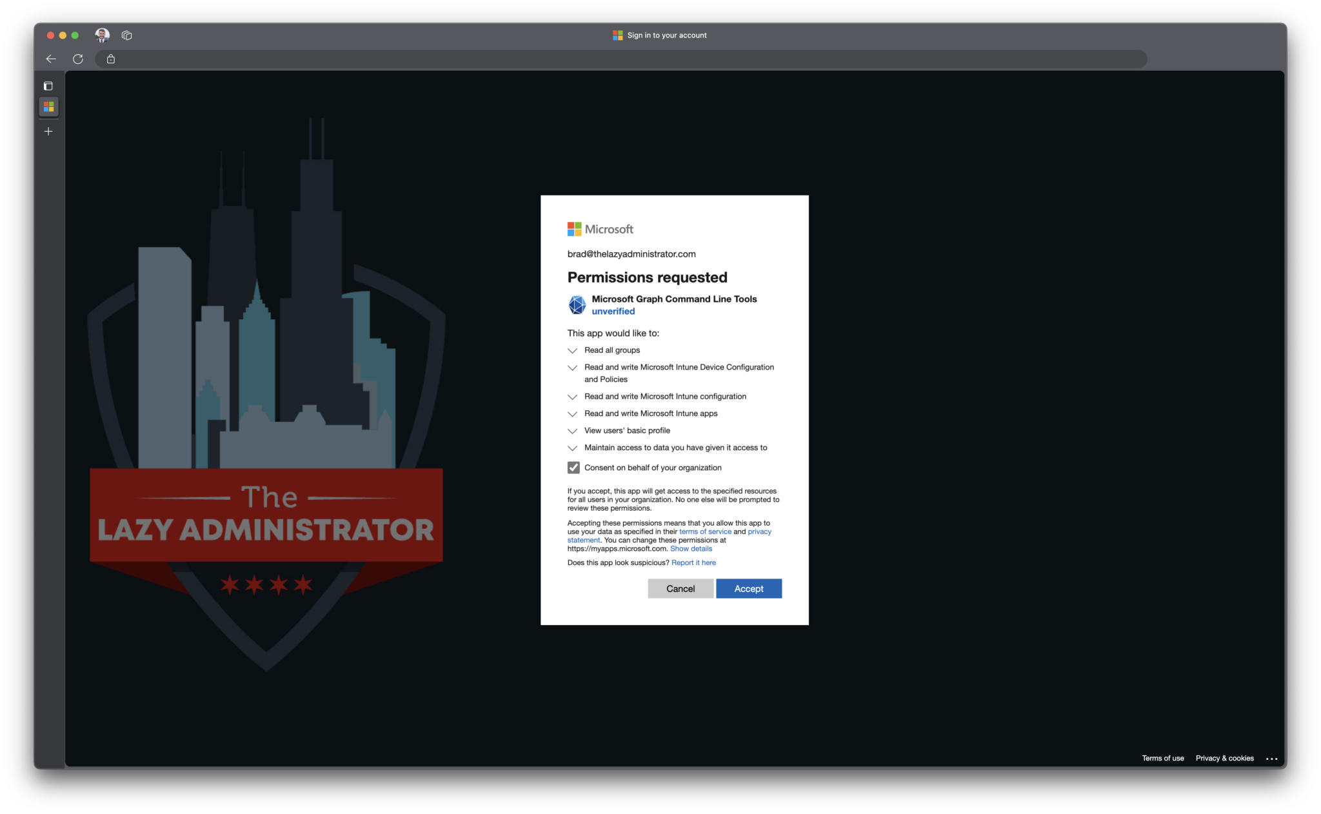
Task: Expand the Read all groups permission
Action: (x=572, y=350)
